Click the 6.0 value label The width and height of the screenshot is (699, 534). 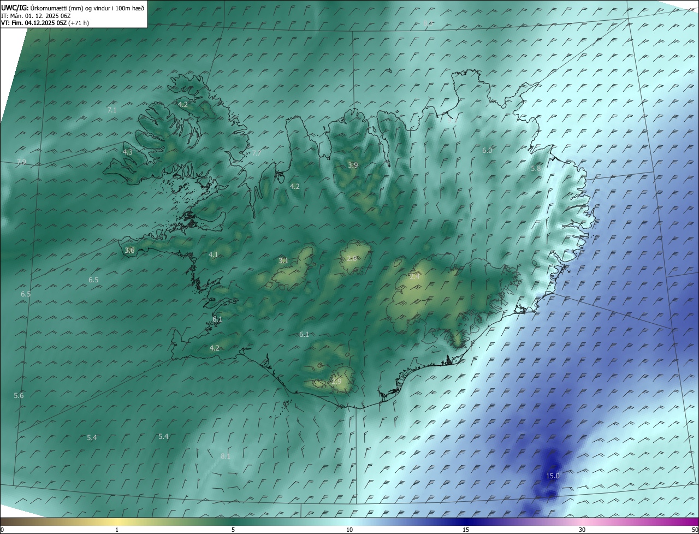(487, 150)
